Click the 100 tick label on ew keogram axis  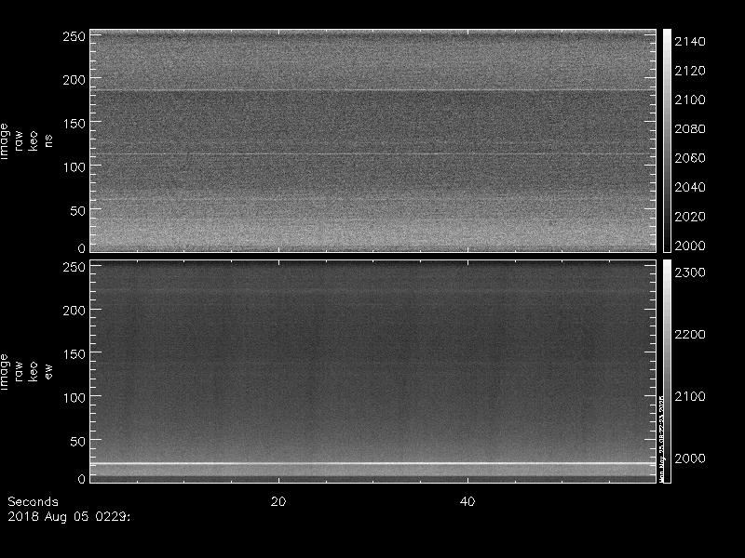pos(74,398)
